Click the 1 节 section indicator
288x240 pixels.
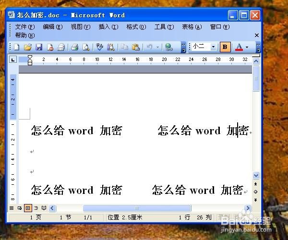tap(66, 217)
